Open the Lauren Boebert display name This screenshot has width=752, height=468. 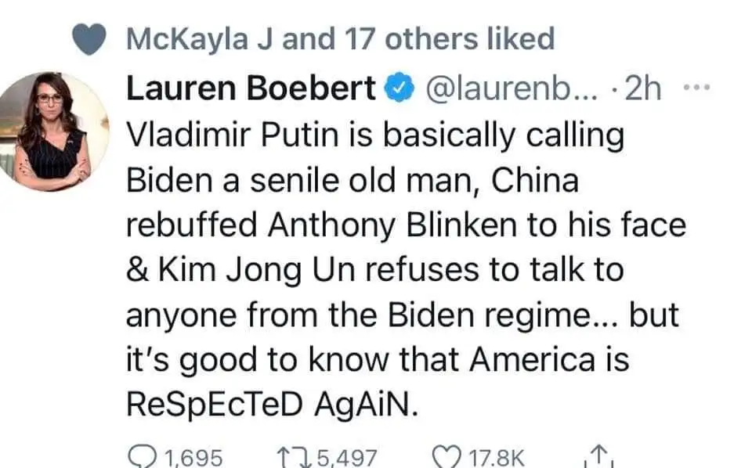pyautogui.click(x=251, y=91)
